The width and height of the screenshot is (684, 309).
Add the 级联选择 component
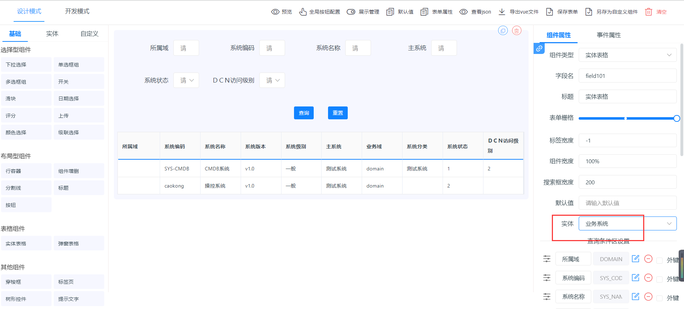[79, 133]
